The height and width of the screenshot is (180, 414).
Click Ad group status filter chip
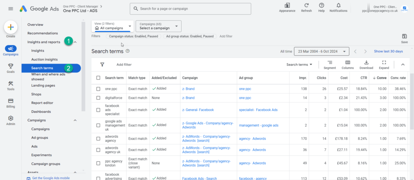click(190, 36)
